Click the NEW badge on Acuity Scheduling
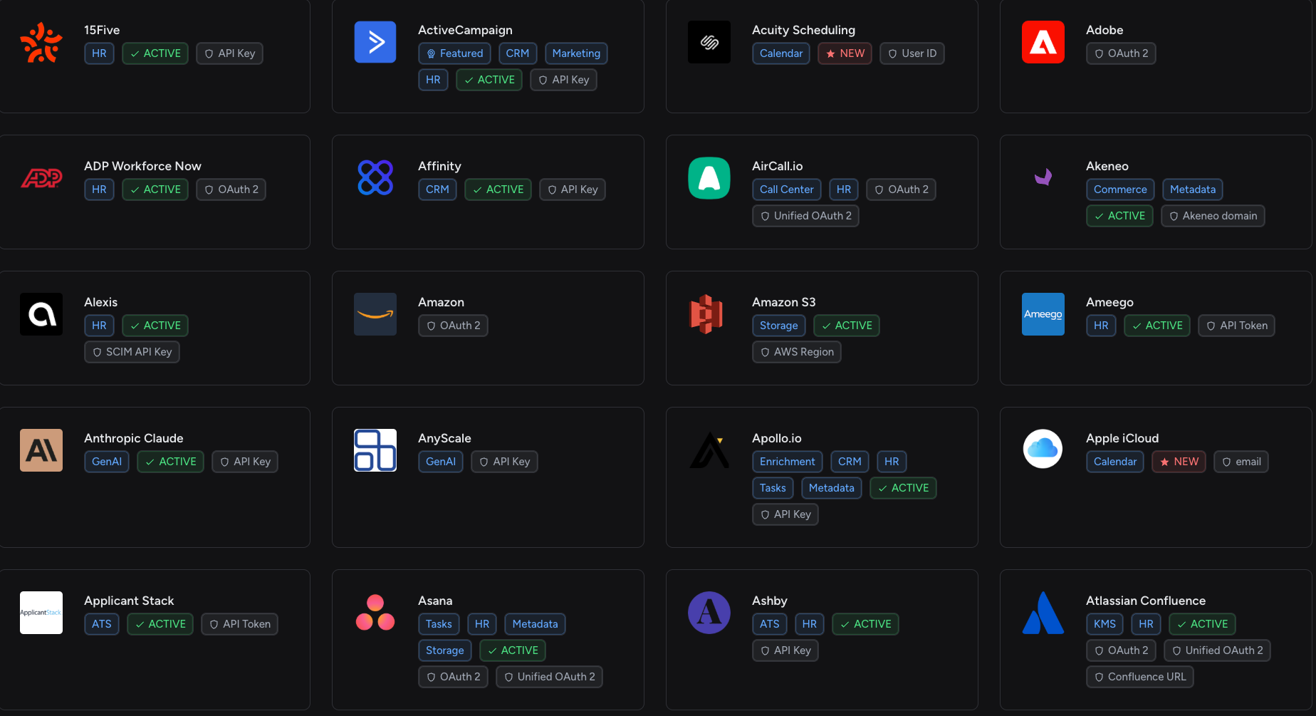1316x716 pixels. [x=845, y=53]
